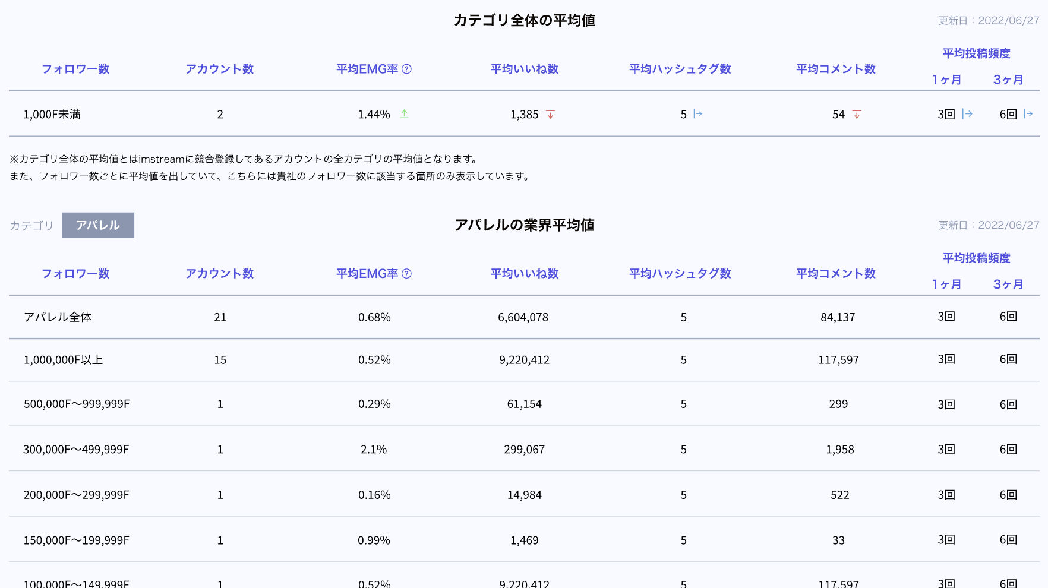Open the 平均EMG率 help icon in the top table
This screenshot has height=588, width=1048.
coord(406,68)
